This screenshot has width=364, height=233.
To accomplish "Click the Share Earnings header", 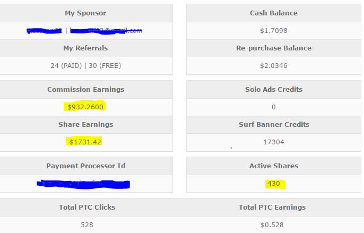I will [85, 125].
